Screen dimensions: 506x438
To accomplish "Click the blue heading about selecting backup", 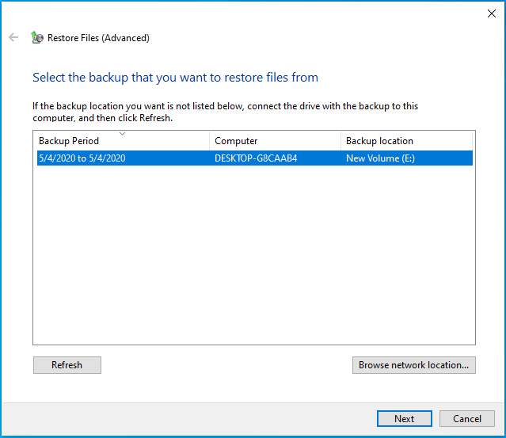I will click(x=175, y=78).
